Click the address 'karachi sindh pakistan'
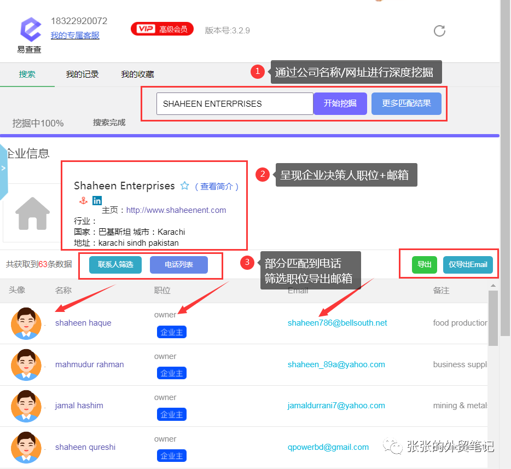511x469 pixels. tap(138, 243)
